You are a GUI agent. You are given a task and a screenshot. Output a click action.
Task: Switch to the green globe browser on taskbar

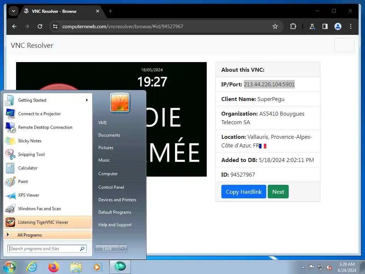point(120,267)
